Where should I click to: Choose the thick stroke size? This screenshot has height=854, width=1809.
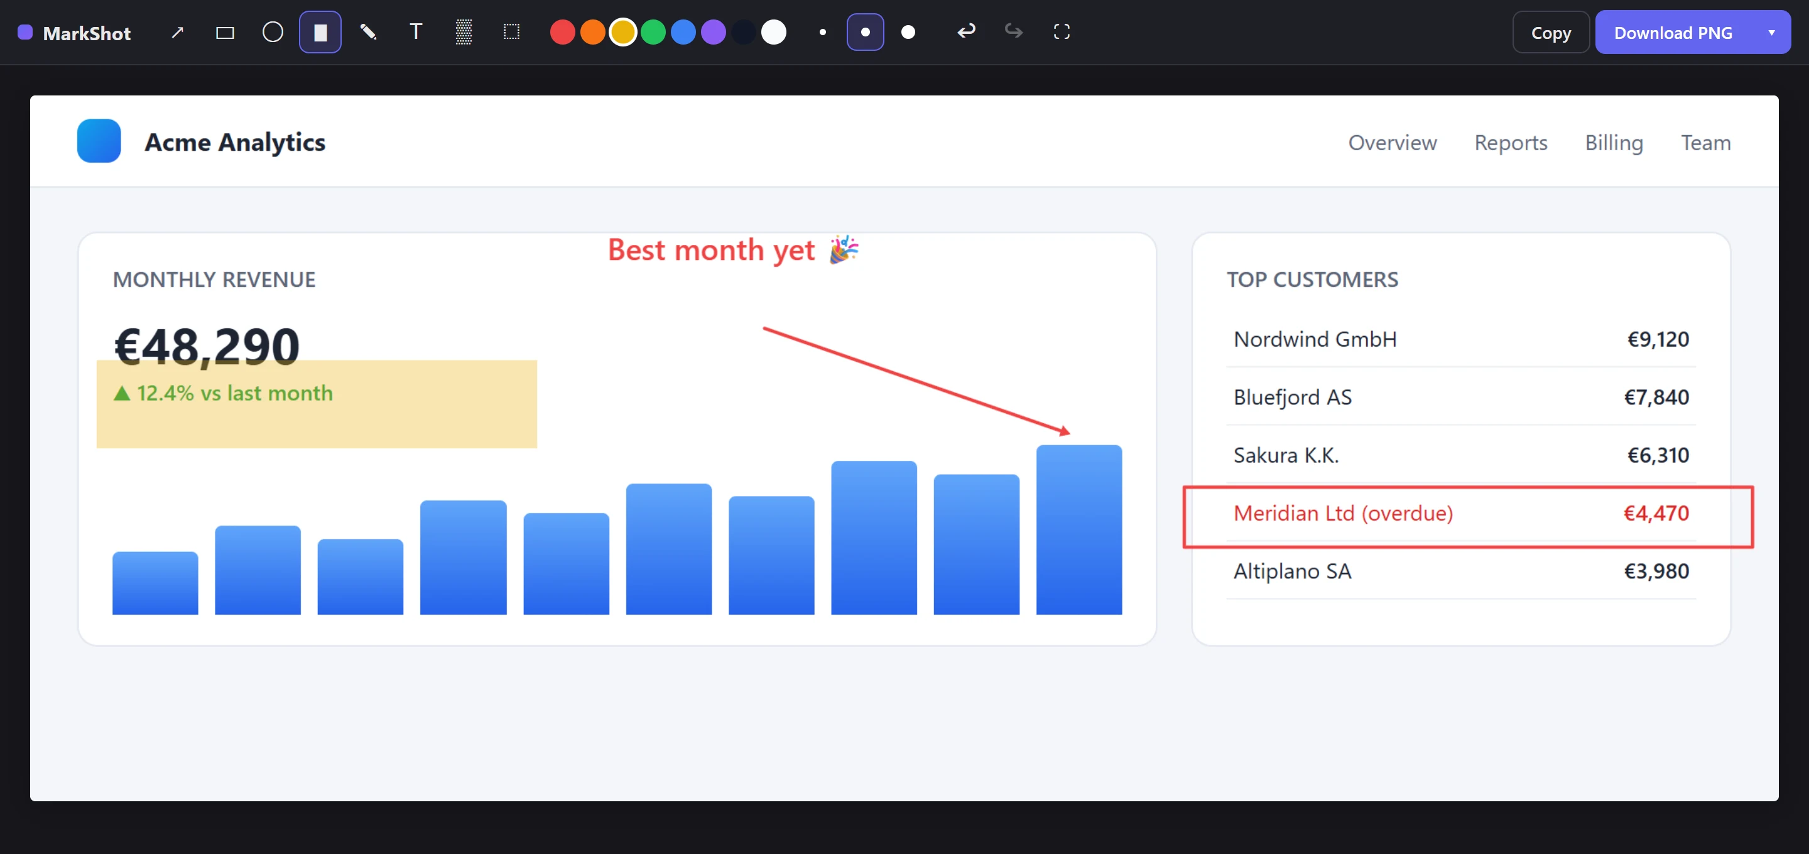(x=908, y=32)
